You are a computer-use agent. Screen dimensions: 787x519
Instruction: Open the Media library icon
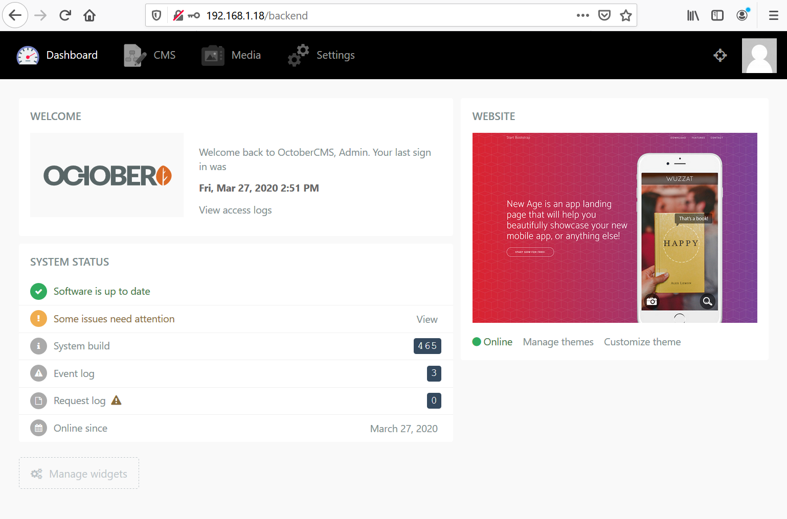(213, 55)
